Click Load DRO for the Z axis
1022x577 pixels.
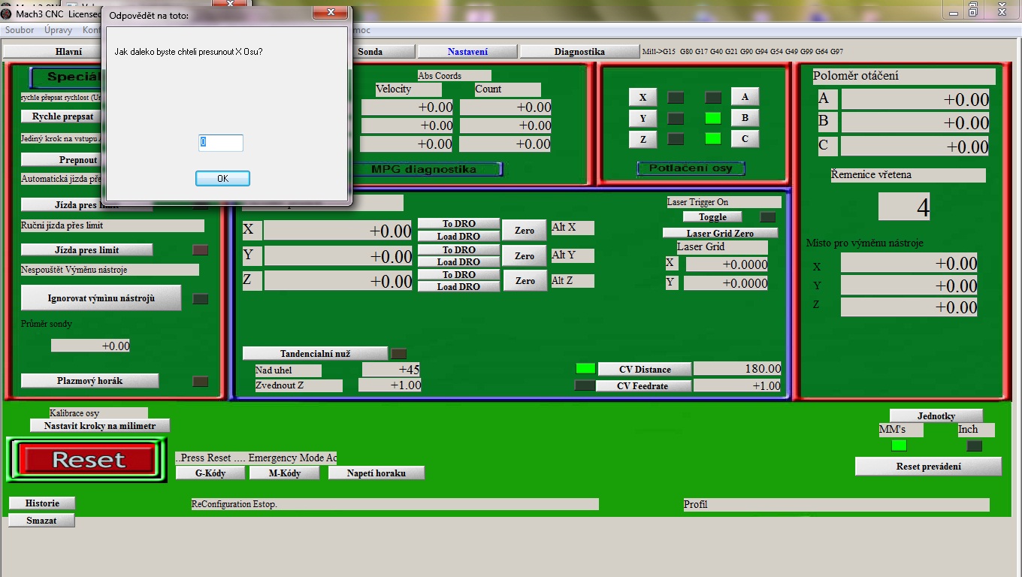pos(458,286)
